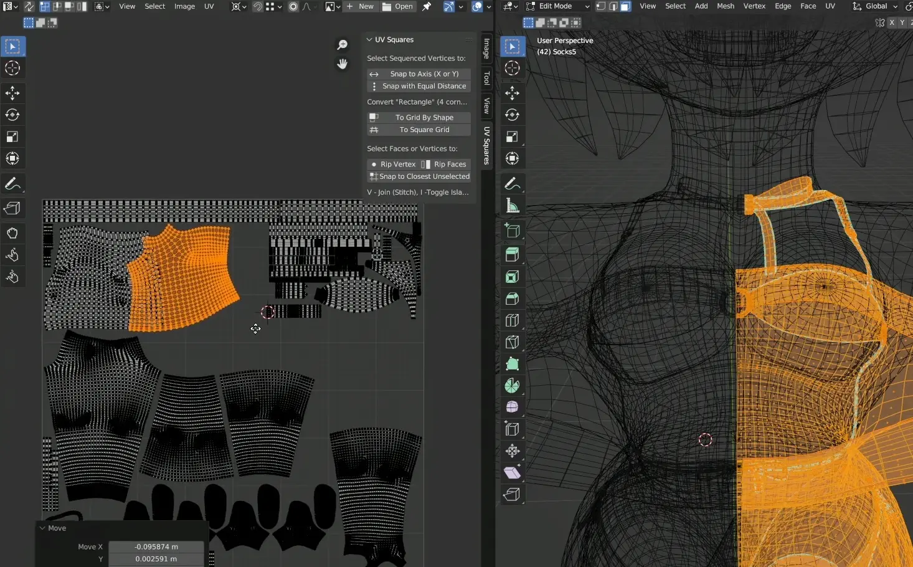Screen dimensions: 913x567
Task: Choose the Loop Cut tool
Action: pyautogui.click(x=512, y=320)
